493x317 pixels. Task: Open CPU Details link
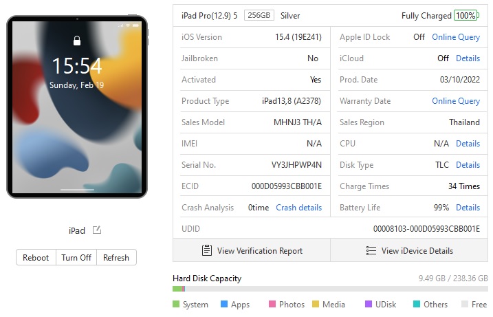click(468, 144)
